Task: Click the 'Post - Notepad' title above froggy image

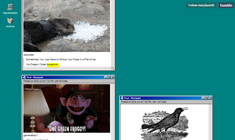Action: (x=35, y=77)
